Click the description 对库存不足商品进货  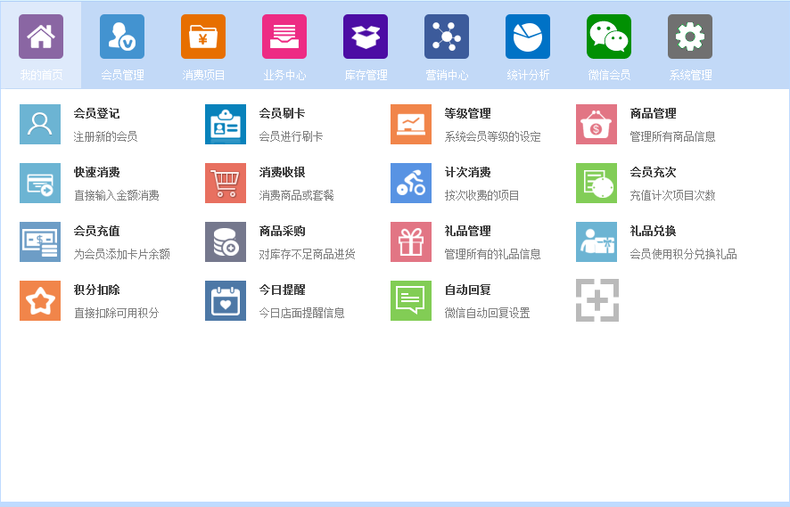(308, 255)
